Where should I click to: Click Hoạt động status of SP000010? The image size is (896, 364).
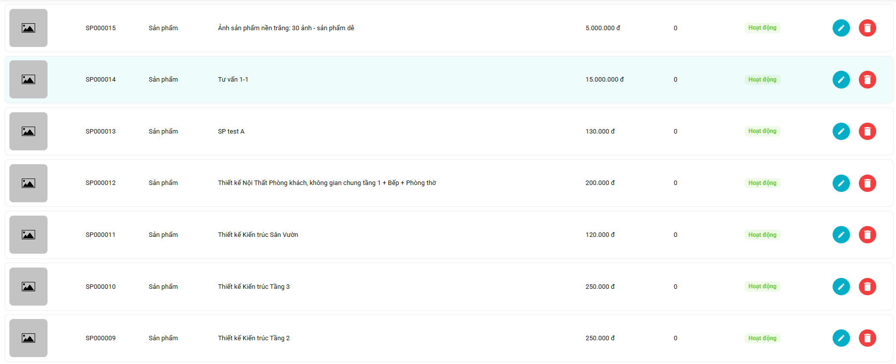762,286
